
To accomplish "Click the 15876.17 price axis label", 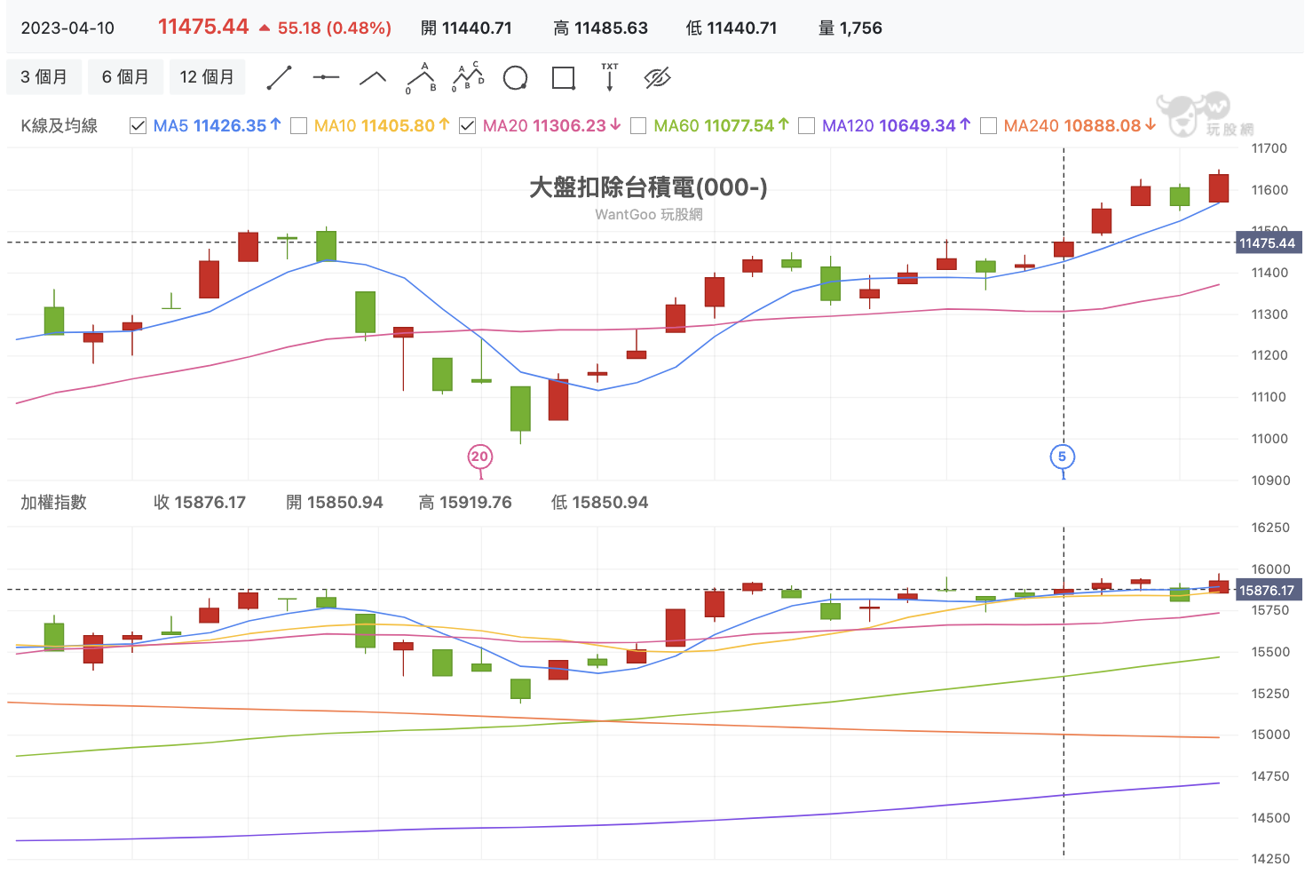I will [1267, 591].
